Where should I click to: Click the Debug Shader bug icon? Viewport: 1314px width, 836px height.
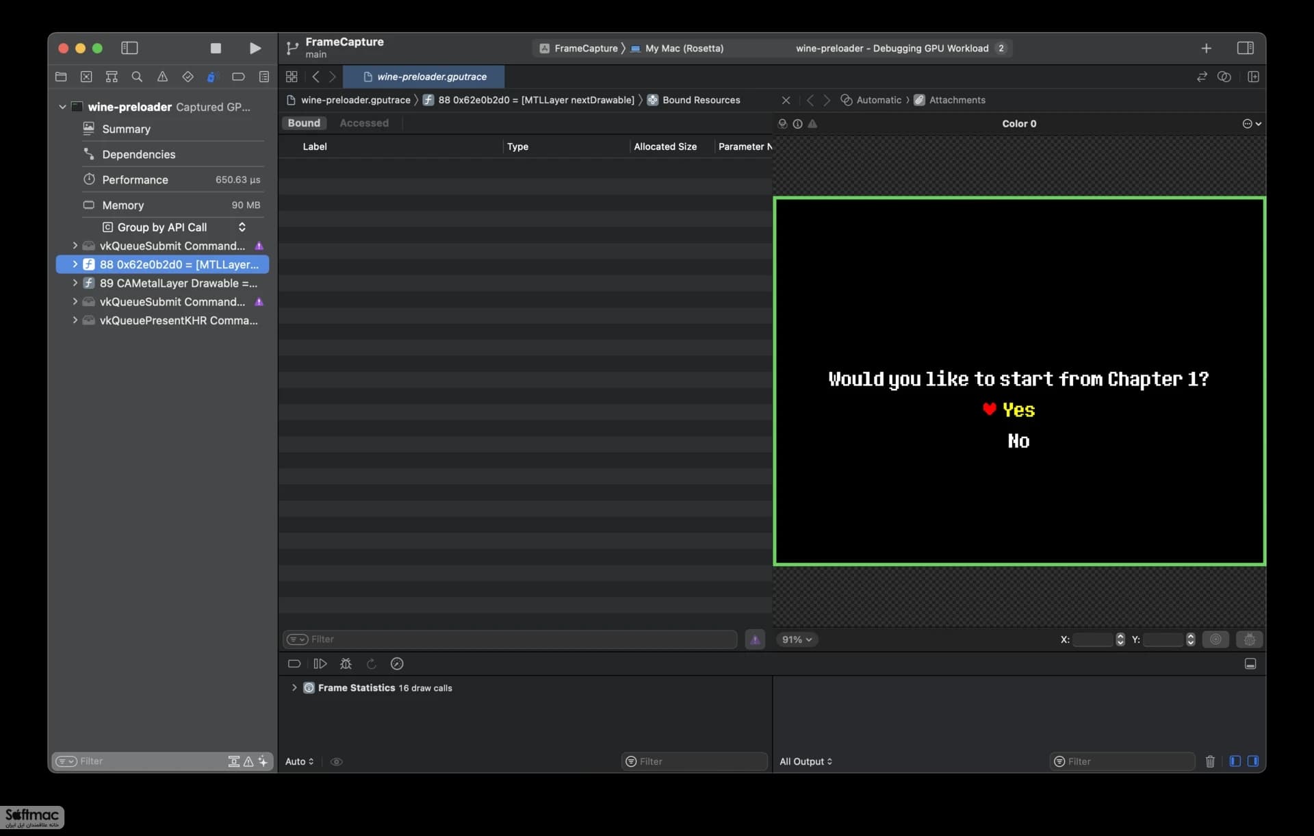(x=346, y=663)
